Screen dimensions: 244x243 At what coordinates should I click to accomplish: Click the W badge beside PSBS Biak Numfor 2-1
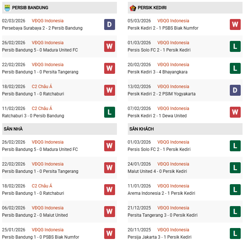tap(235, 24)
